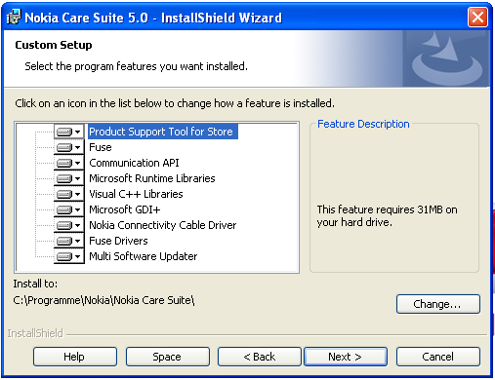Select Microsoft Runtime Libraries feature

coord(152,178)
